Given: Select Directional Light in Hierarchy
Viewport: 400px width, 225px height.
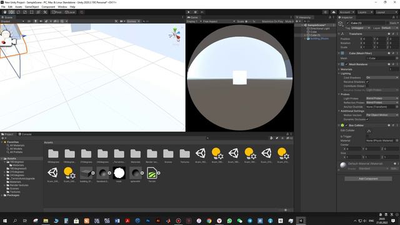Looking at the screenshot, I should (x=320, y=29).
